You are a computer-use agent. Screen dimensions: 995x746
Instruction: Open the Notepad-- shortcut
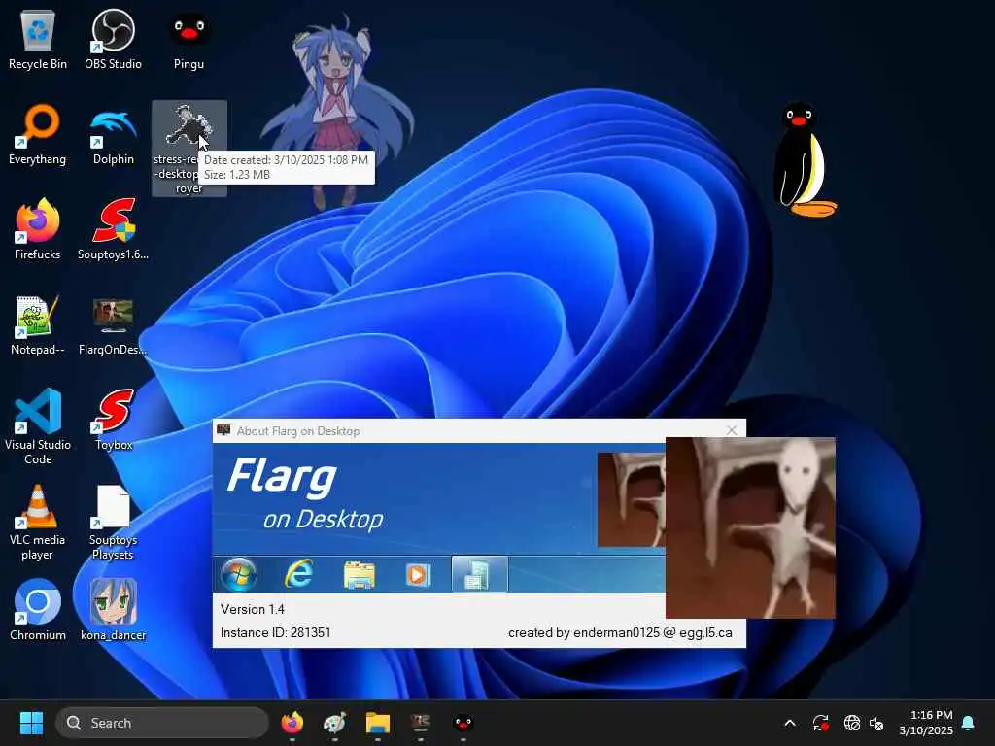38,324
